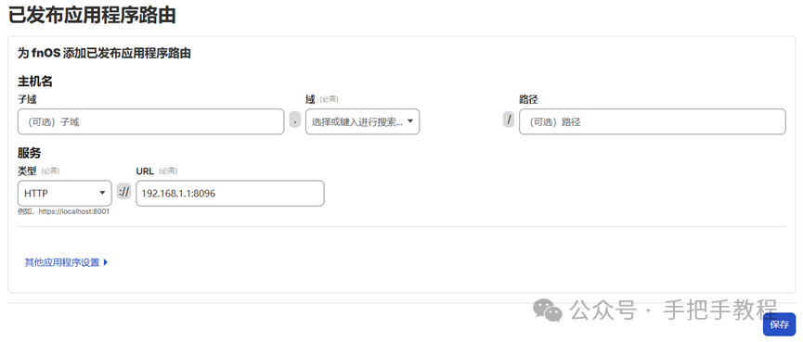
Task: Click the arrow on the domain combo box
Action: 409,121
